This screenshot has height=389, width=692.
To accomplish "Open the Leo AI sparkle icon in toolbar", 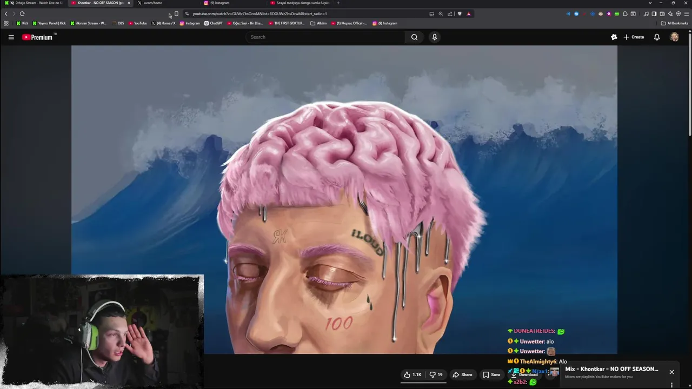I will coord(670,14).
